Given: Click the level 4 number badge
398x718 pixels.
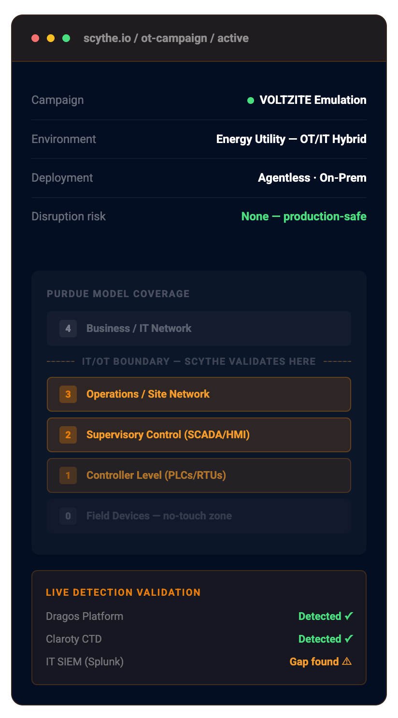Looking at the screenshot, I should (68, 329).
